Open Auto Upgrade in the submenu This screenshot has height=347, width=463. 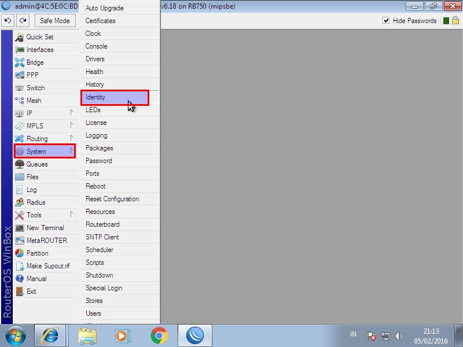pyautogui.click(x=120, y=8)
